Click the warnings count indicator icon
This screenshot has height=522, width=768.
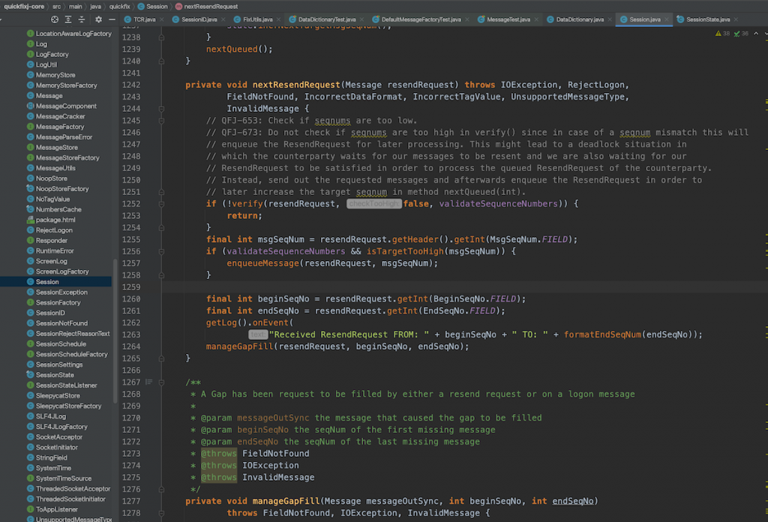[718, 34]
